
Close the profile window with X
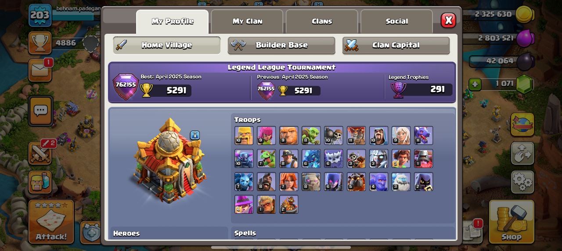pyautogui.click(x=448, y=20)
